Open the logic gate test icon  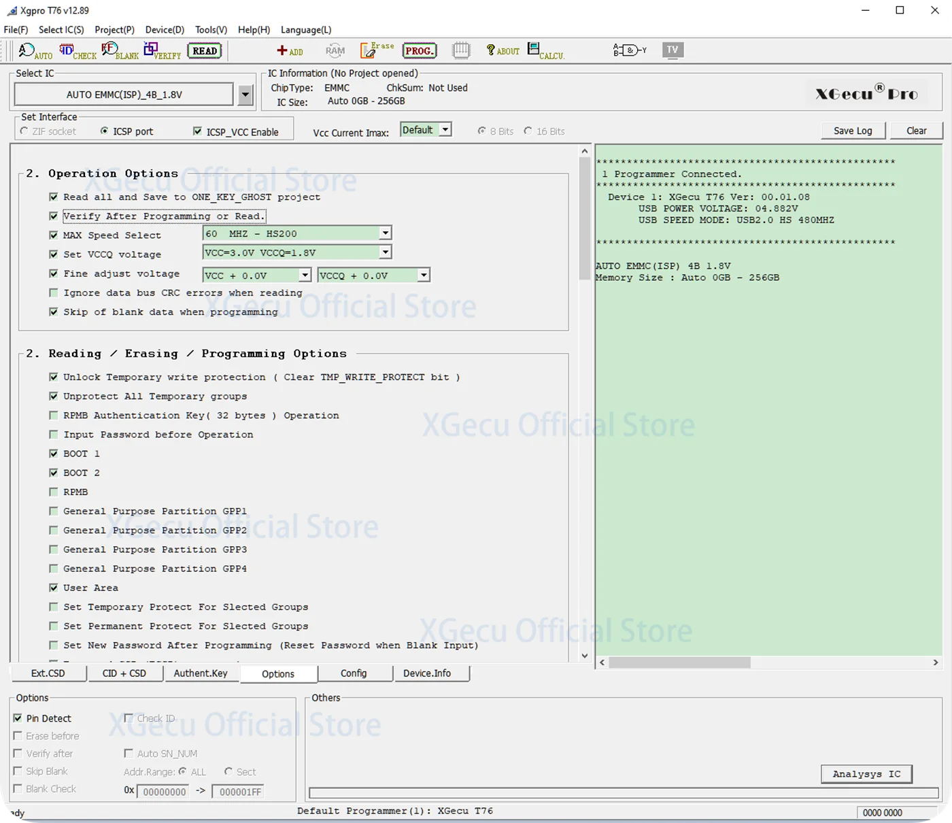[x=629, y=50]
